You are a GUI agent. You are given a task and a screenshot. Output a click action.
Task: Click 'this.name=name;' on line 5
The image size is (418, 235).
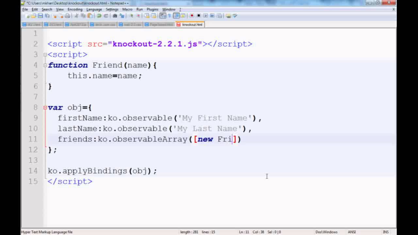click(105, 76)
